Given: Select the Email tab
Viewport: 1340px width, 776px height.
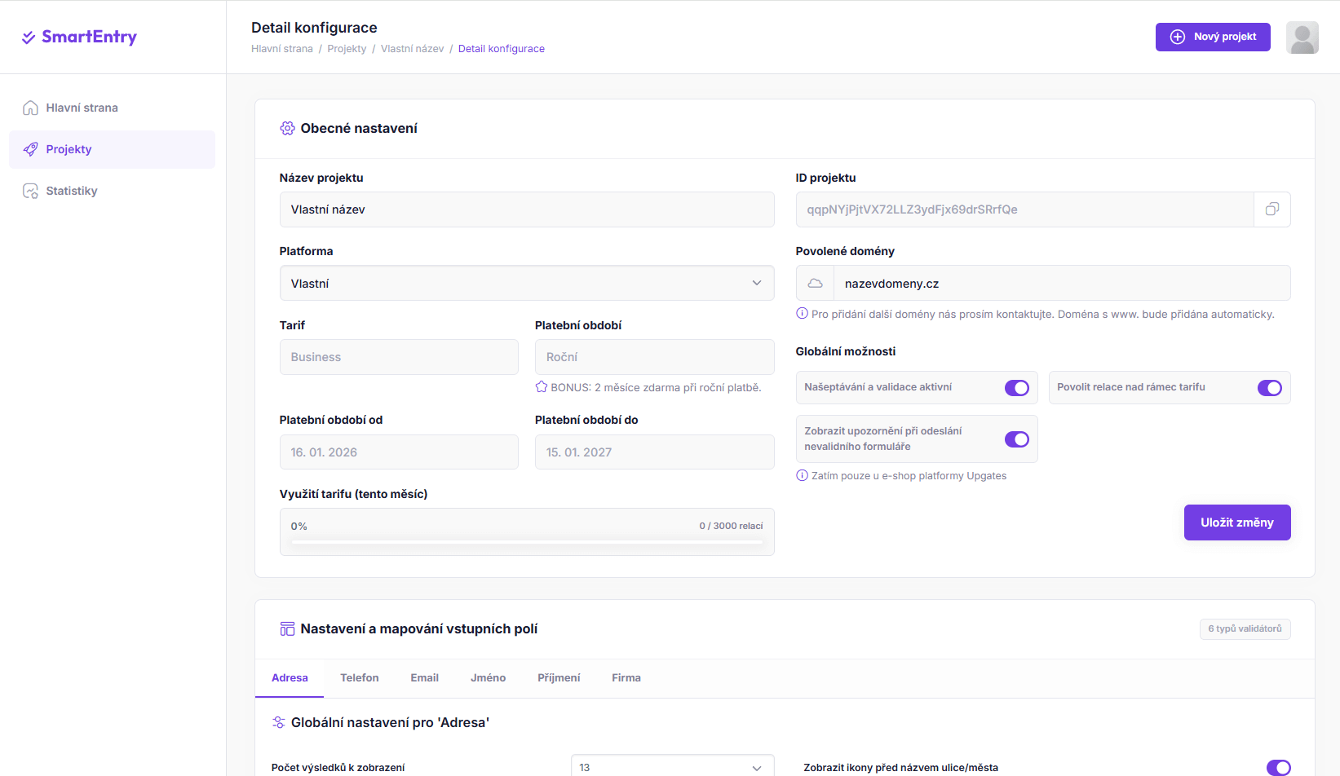Looking at the screenshot, I should click(424, 677).
